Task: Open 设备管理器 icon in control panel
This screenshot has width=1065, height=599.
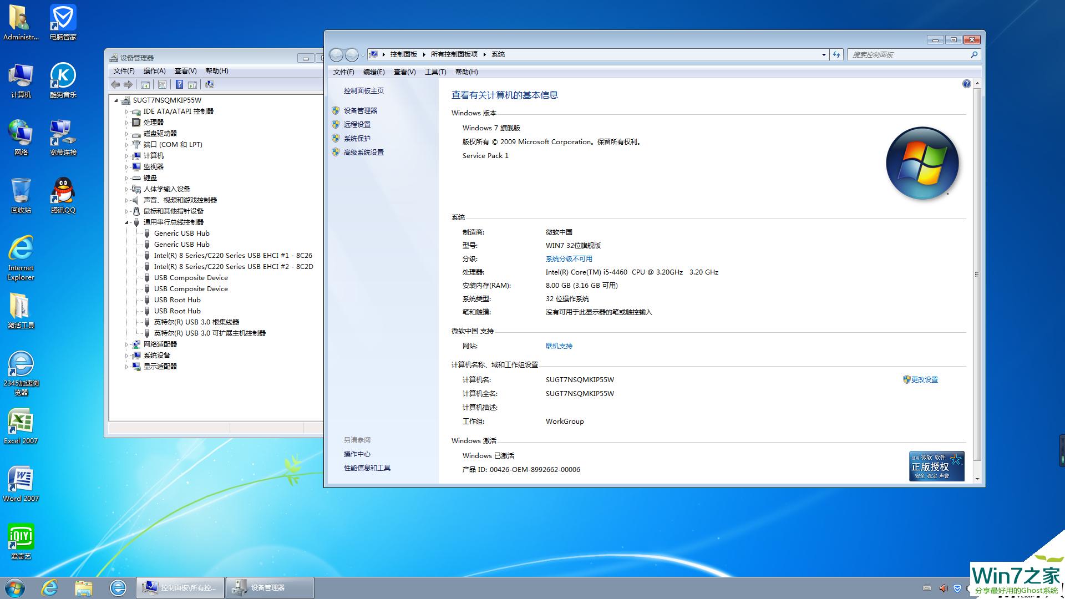Action: click(x=360, y=111)
